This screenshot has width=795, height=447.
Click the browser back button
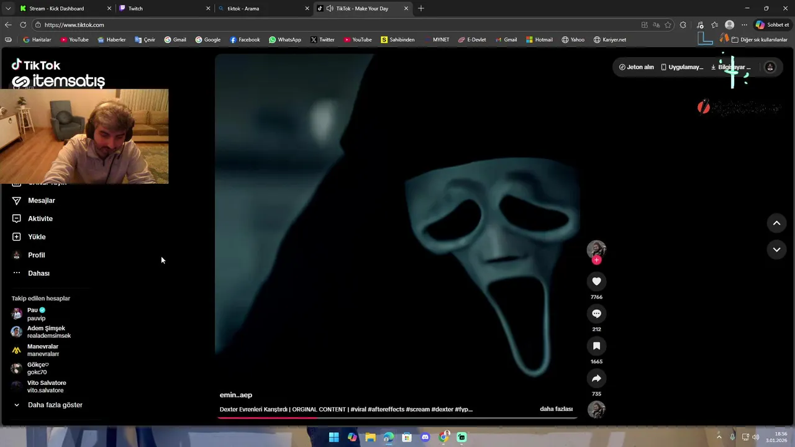click(8, 25)
